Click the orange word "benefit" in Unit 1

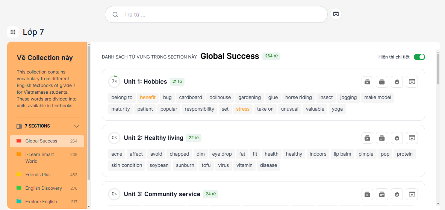[147, 97]
